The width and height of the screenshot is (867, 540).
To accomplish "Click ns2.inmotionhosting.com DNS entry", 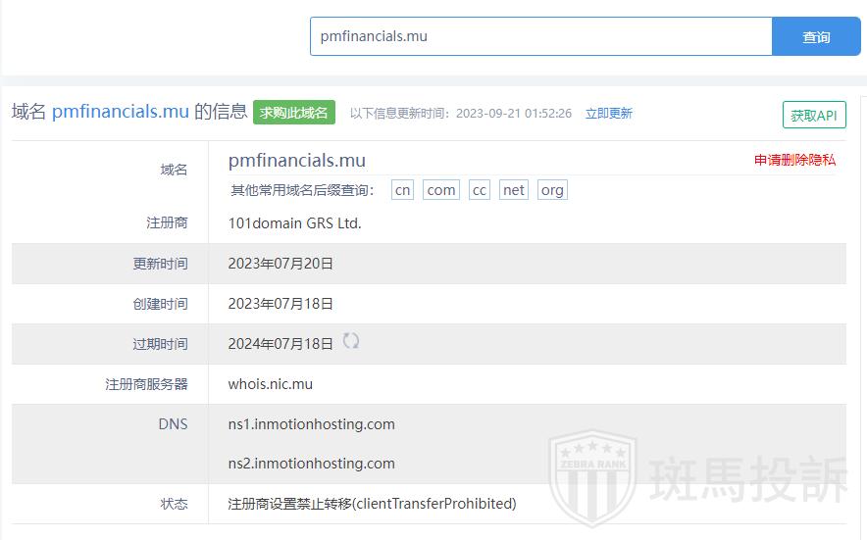I will (x=311, y=464).
